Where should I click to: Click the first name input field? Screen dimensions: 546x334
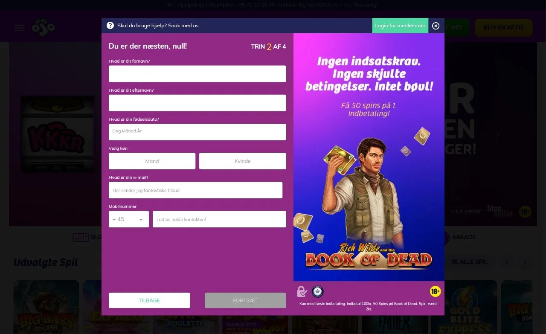pyautogui.click(x=197, y=74)
